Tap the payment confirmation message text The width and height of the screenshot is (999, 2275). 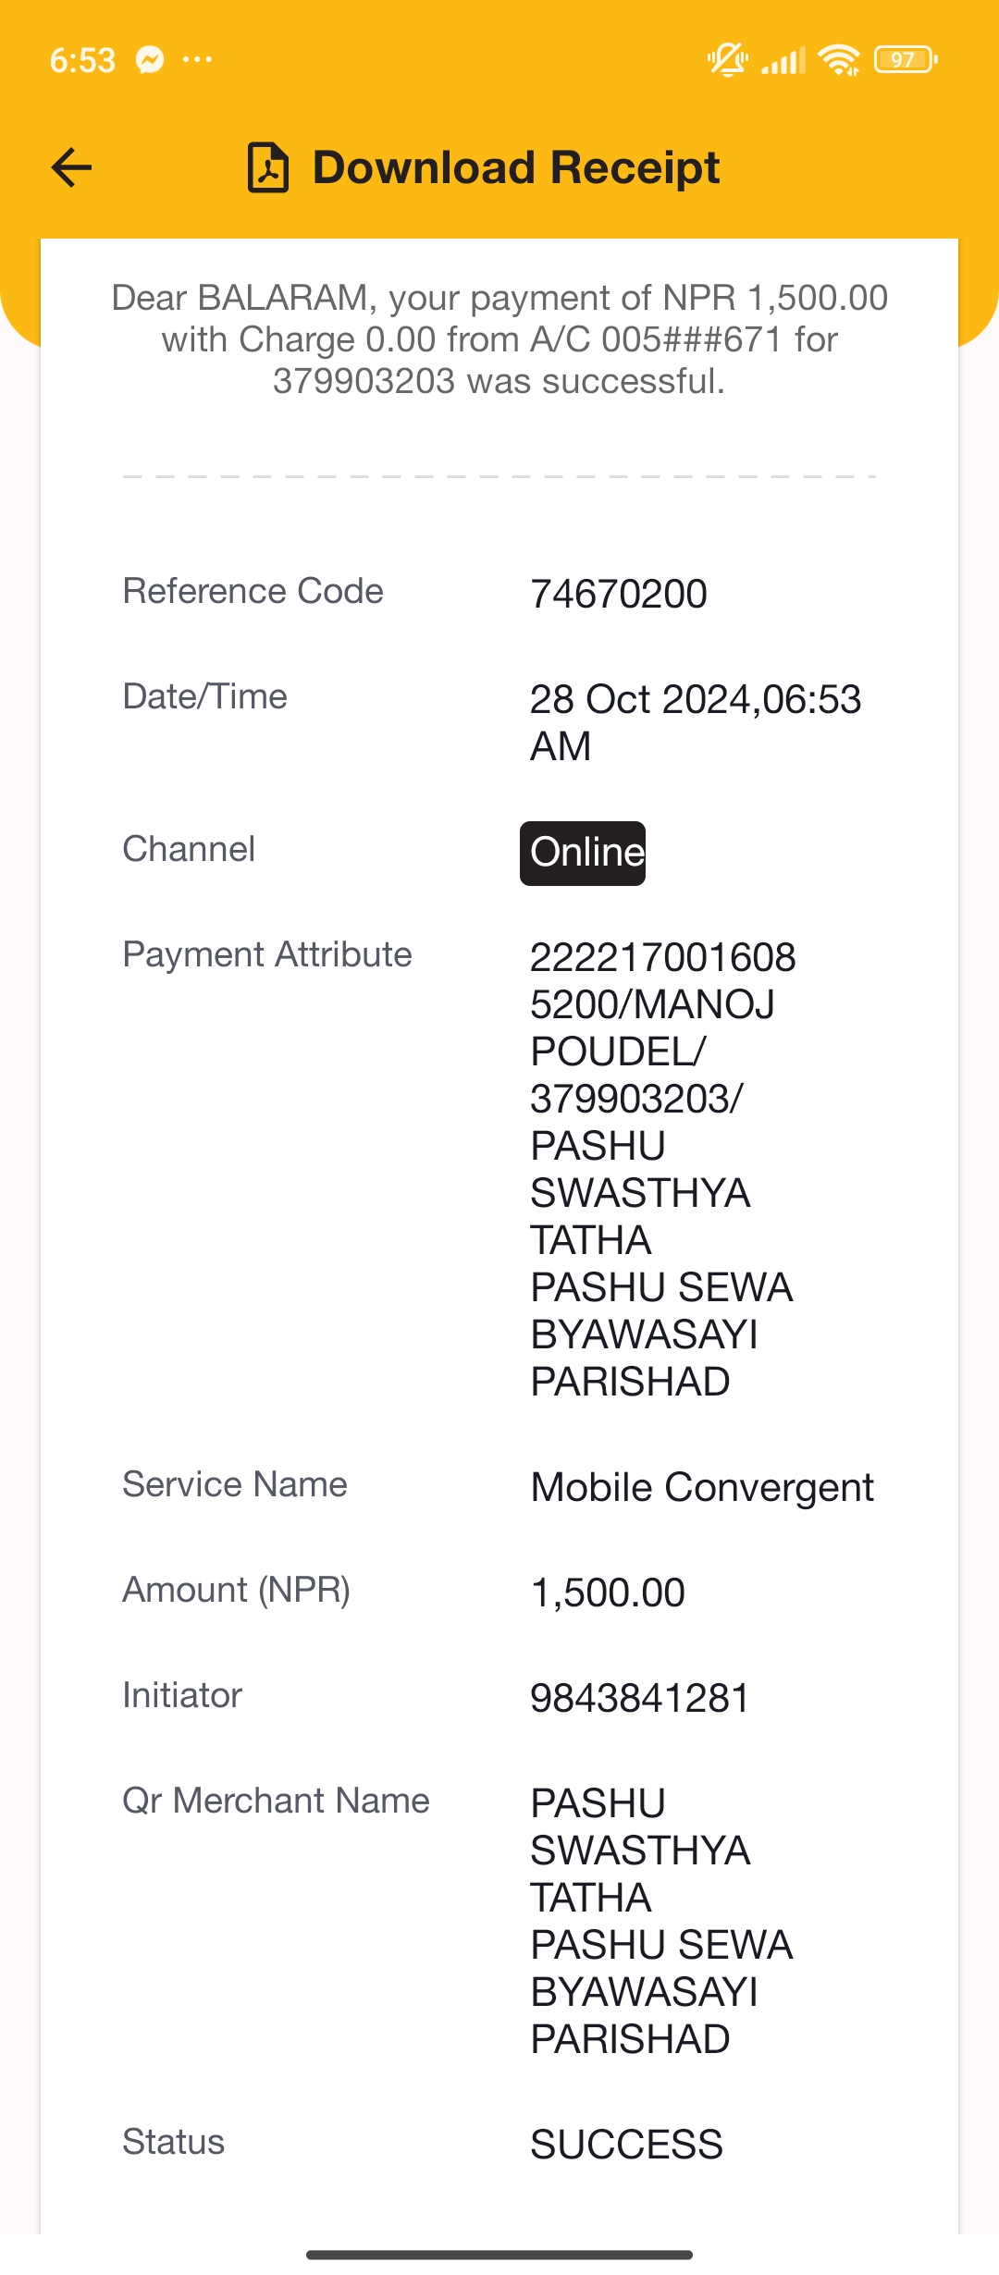pyautogui.click(x=499, y=339)
